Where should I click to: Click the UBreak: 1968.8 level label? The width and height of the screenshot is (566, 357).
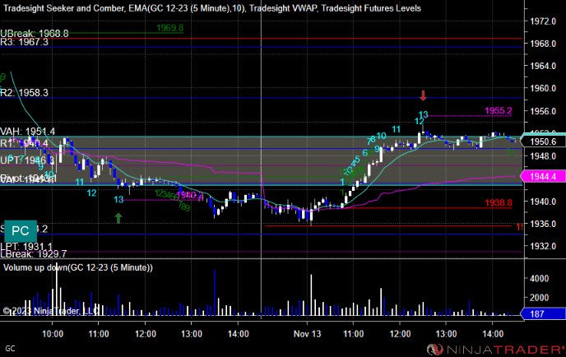(x=35, y=34)
